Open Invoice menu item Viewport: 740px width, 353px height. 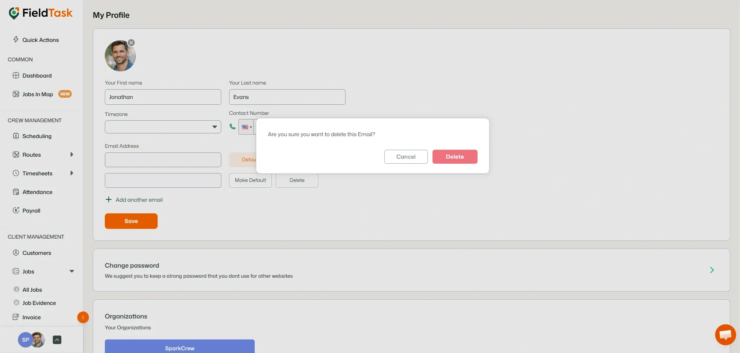click(31, 317)
